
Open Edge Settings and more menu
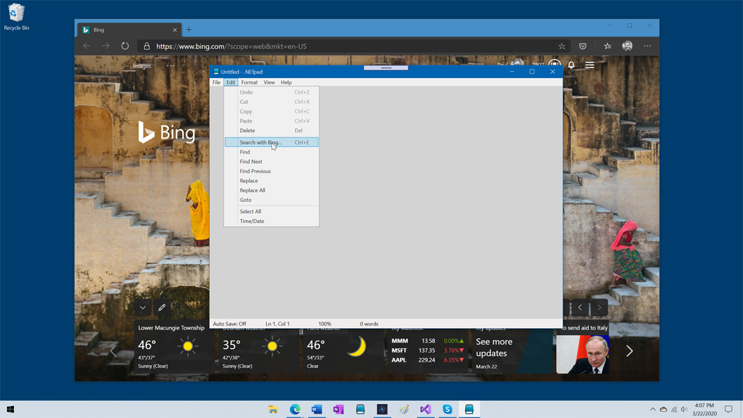pyautogui.click(x=648, y=46)
